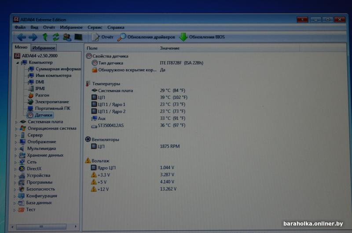This screenshot has height=233, width=352.
Task: Expand the Хранение данных tree node
Action: (x=16, y=156)
